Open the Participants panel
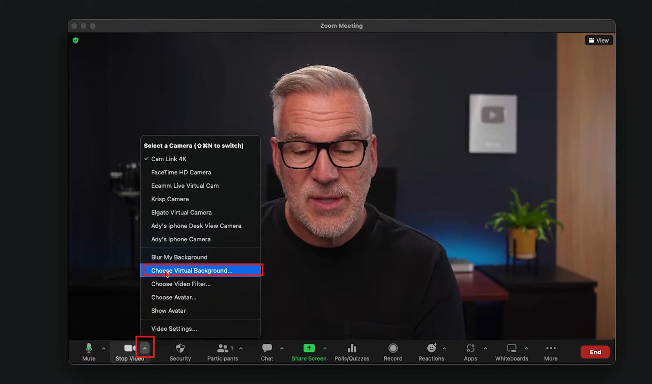The image size is (652, 384). click(x=223, y=352)
